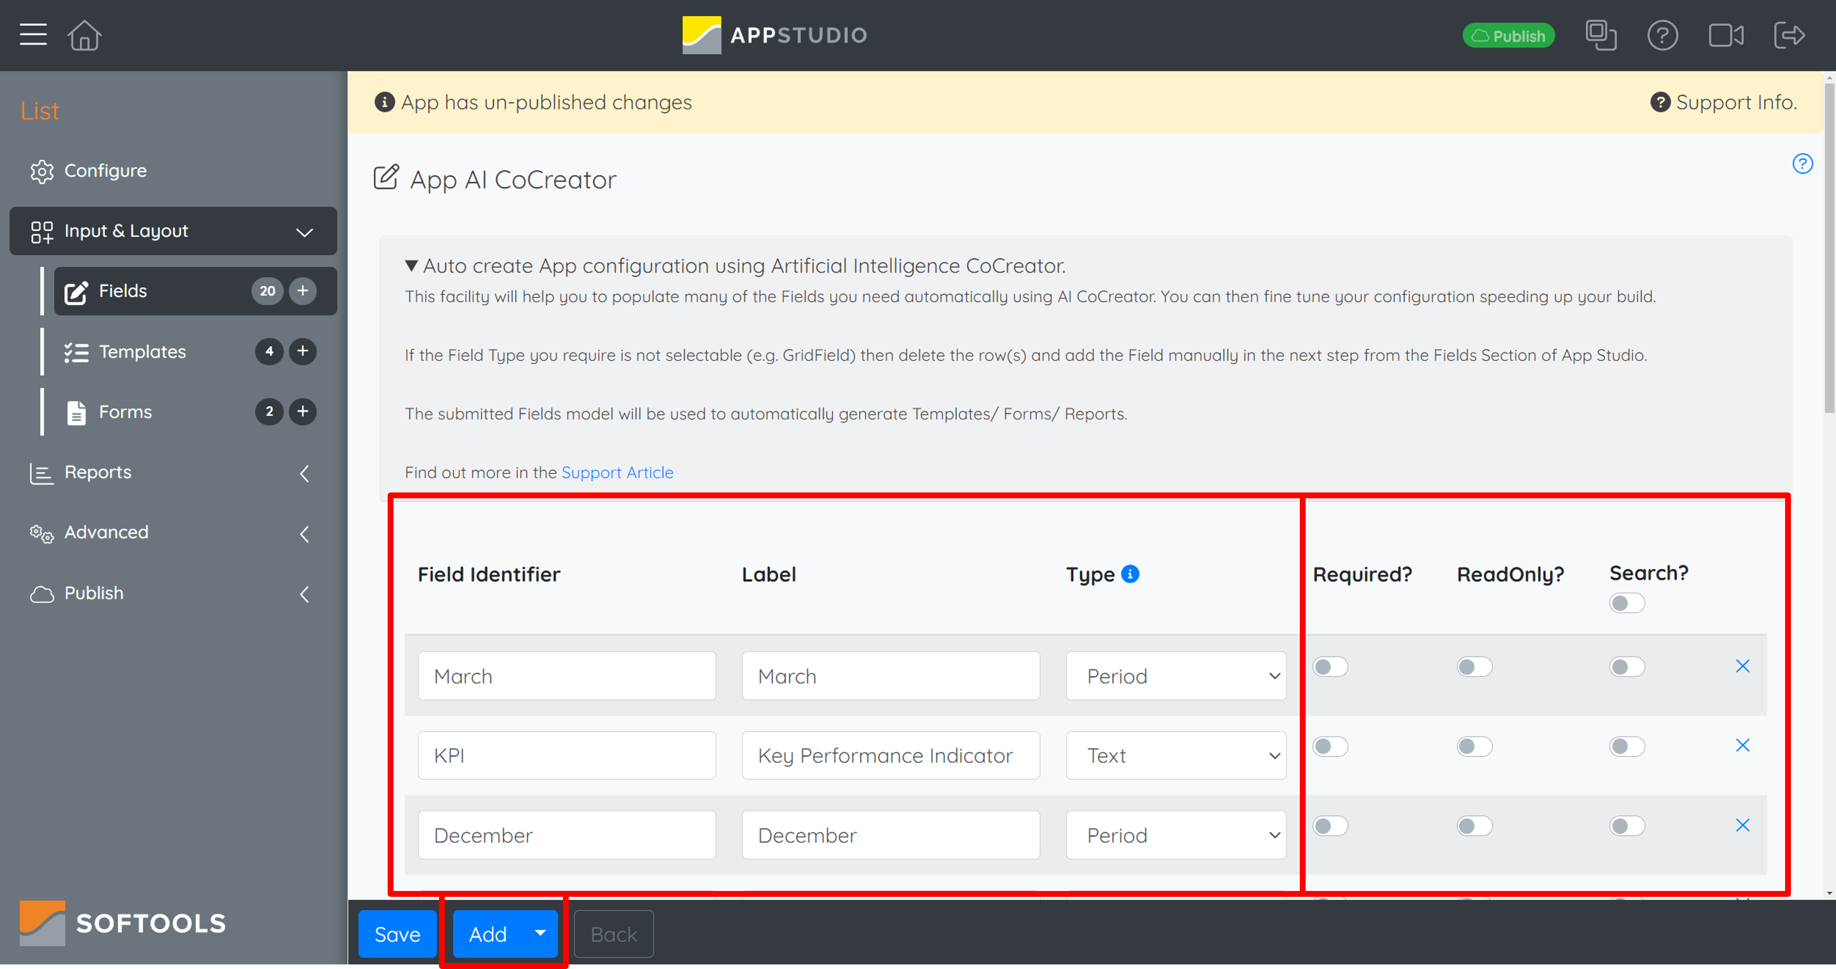This screenshot has height=969, width=1836.
Task: Click the Add button
Action: [488, 934]
